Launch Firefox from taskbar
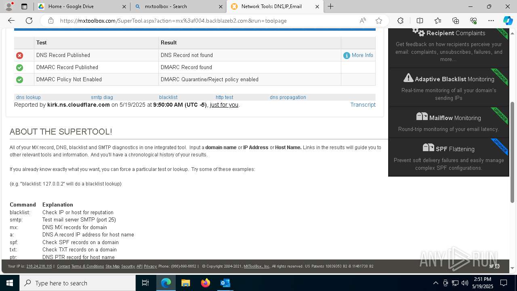The image size is (517, 291). [206, 283]
